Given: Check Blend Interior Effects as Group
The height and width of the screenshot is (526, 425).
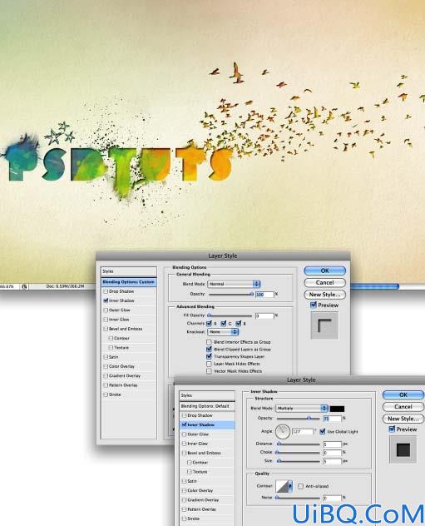Looking at the screenshot, I should [209, 342].
